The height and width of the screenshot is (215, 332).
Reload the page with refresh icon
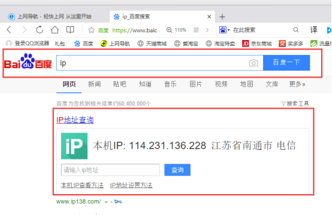pos(40,30)
